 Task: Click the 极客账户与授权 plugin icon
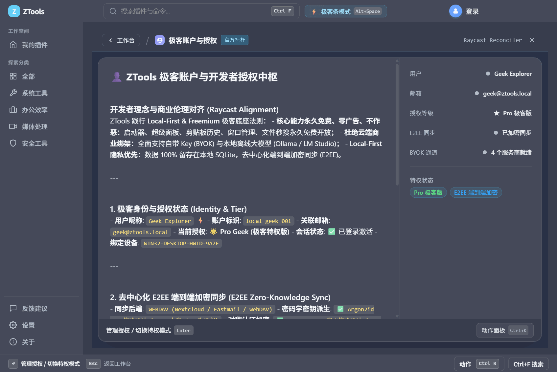tap(160, 40)
